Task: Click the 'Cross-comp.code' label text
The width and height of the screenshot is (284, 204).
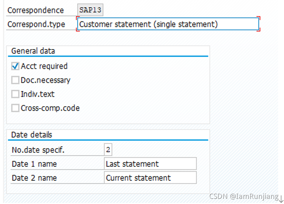Action: [x=50, y=108]
